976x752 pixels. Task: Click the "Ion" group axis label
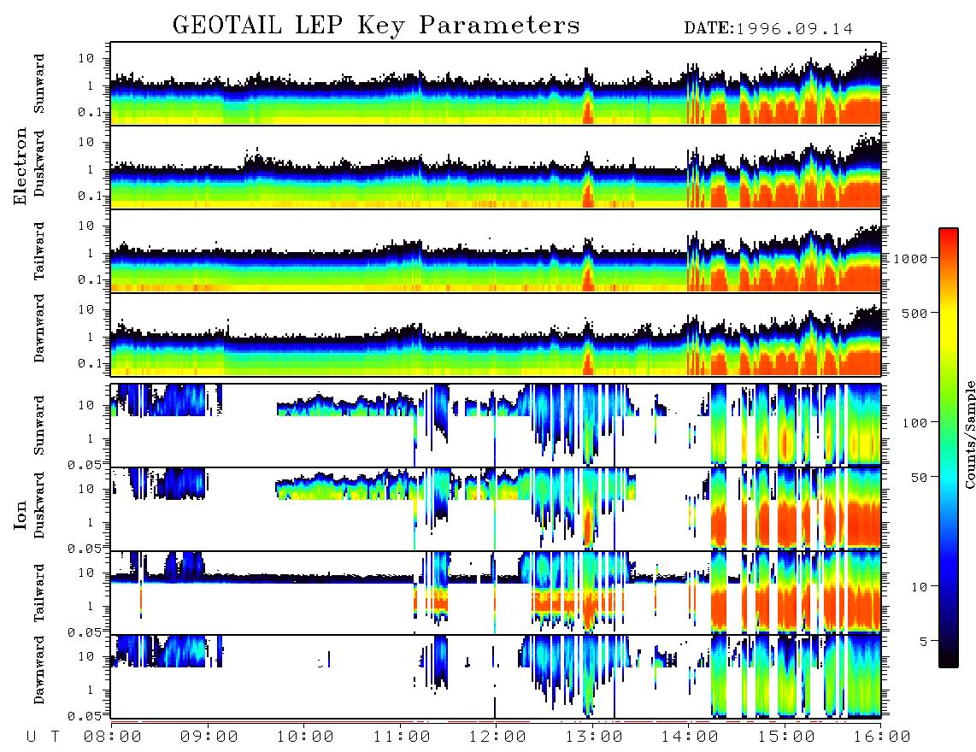[x=21, y=515]
